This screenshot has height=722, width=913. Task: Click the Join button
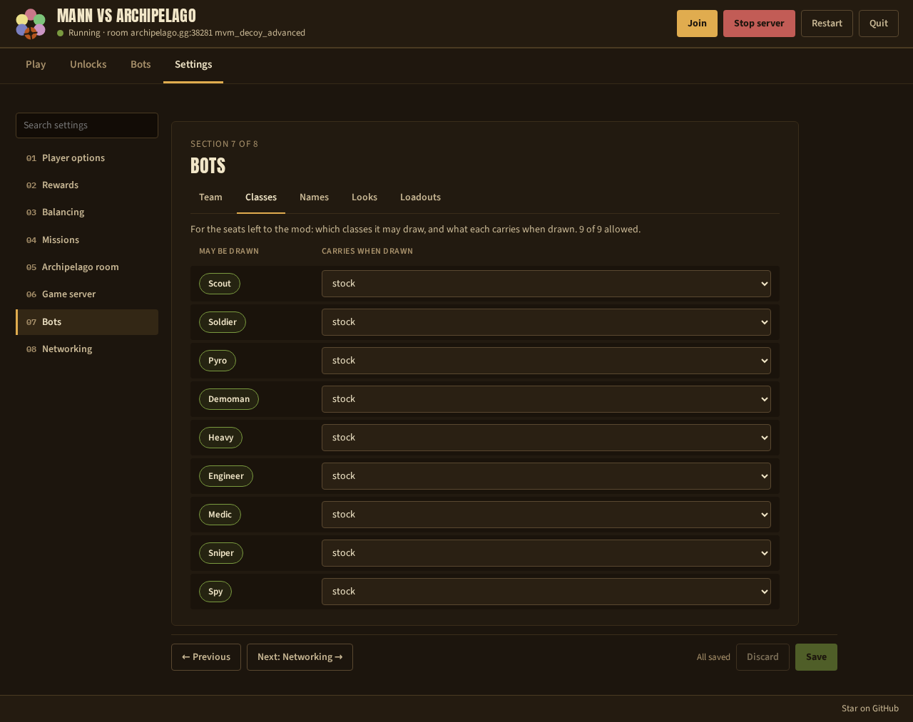pyautogui.click(x=697, y=24)
